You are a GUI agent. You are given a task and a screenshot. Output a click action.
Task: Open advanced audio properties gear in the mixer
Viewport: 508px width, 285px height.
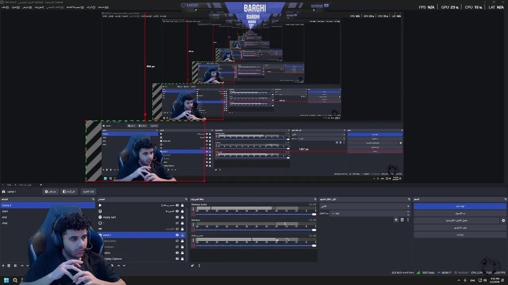(192, 266)
